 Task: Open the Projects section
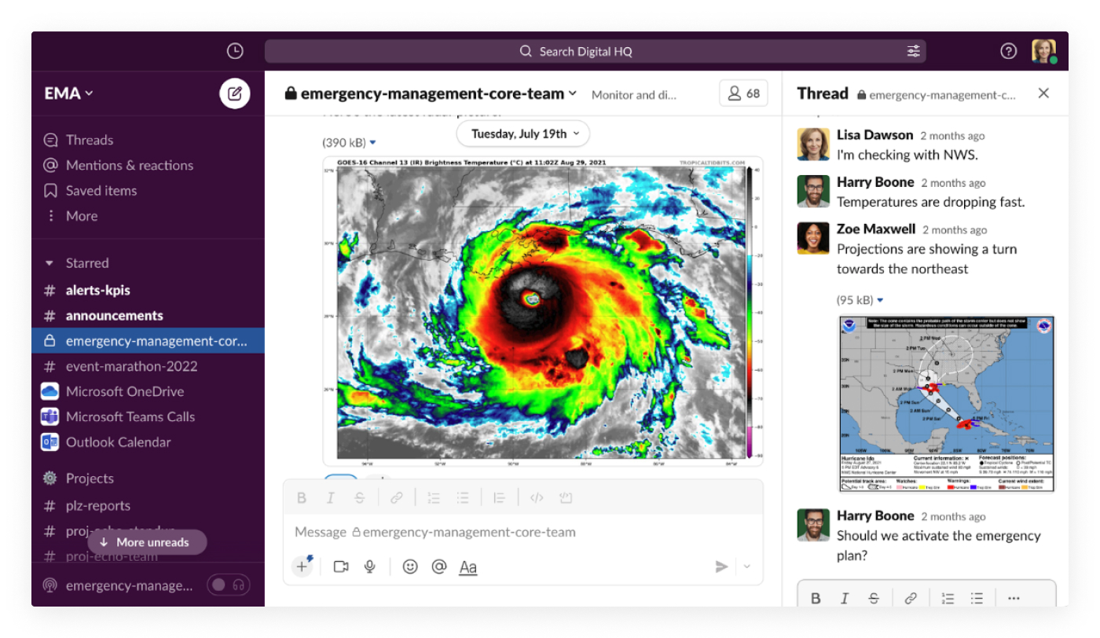(90, 478)
